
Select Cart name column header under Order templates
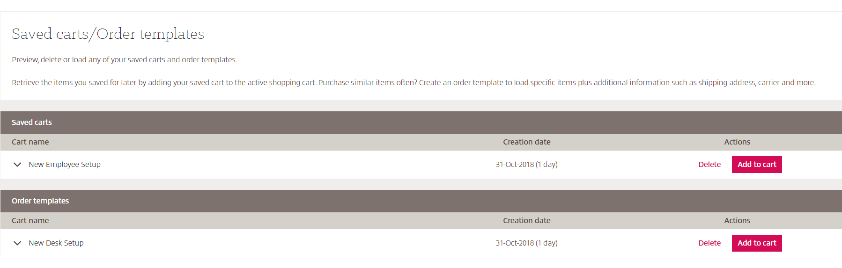30,221
